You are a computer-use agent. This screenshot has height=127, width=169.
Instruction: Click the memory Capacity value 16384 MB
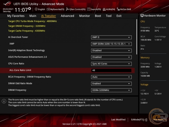pos(145,76)
